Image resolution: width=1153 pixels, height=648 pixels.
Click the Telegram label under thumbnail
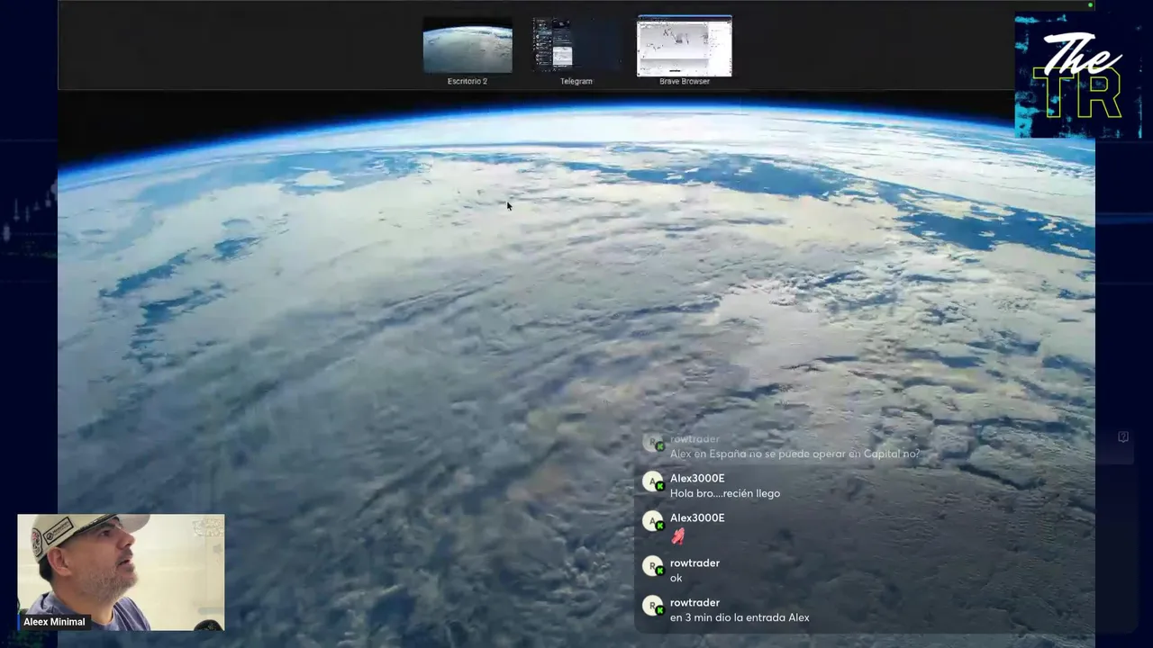point(576,81)
